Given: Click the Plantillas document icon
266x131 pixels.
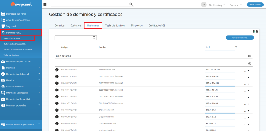Looking at the screenshot, I should pos(3,68).
